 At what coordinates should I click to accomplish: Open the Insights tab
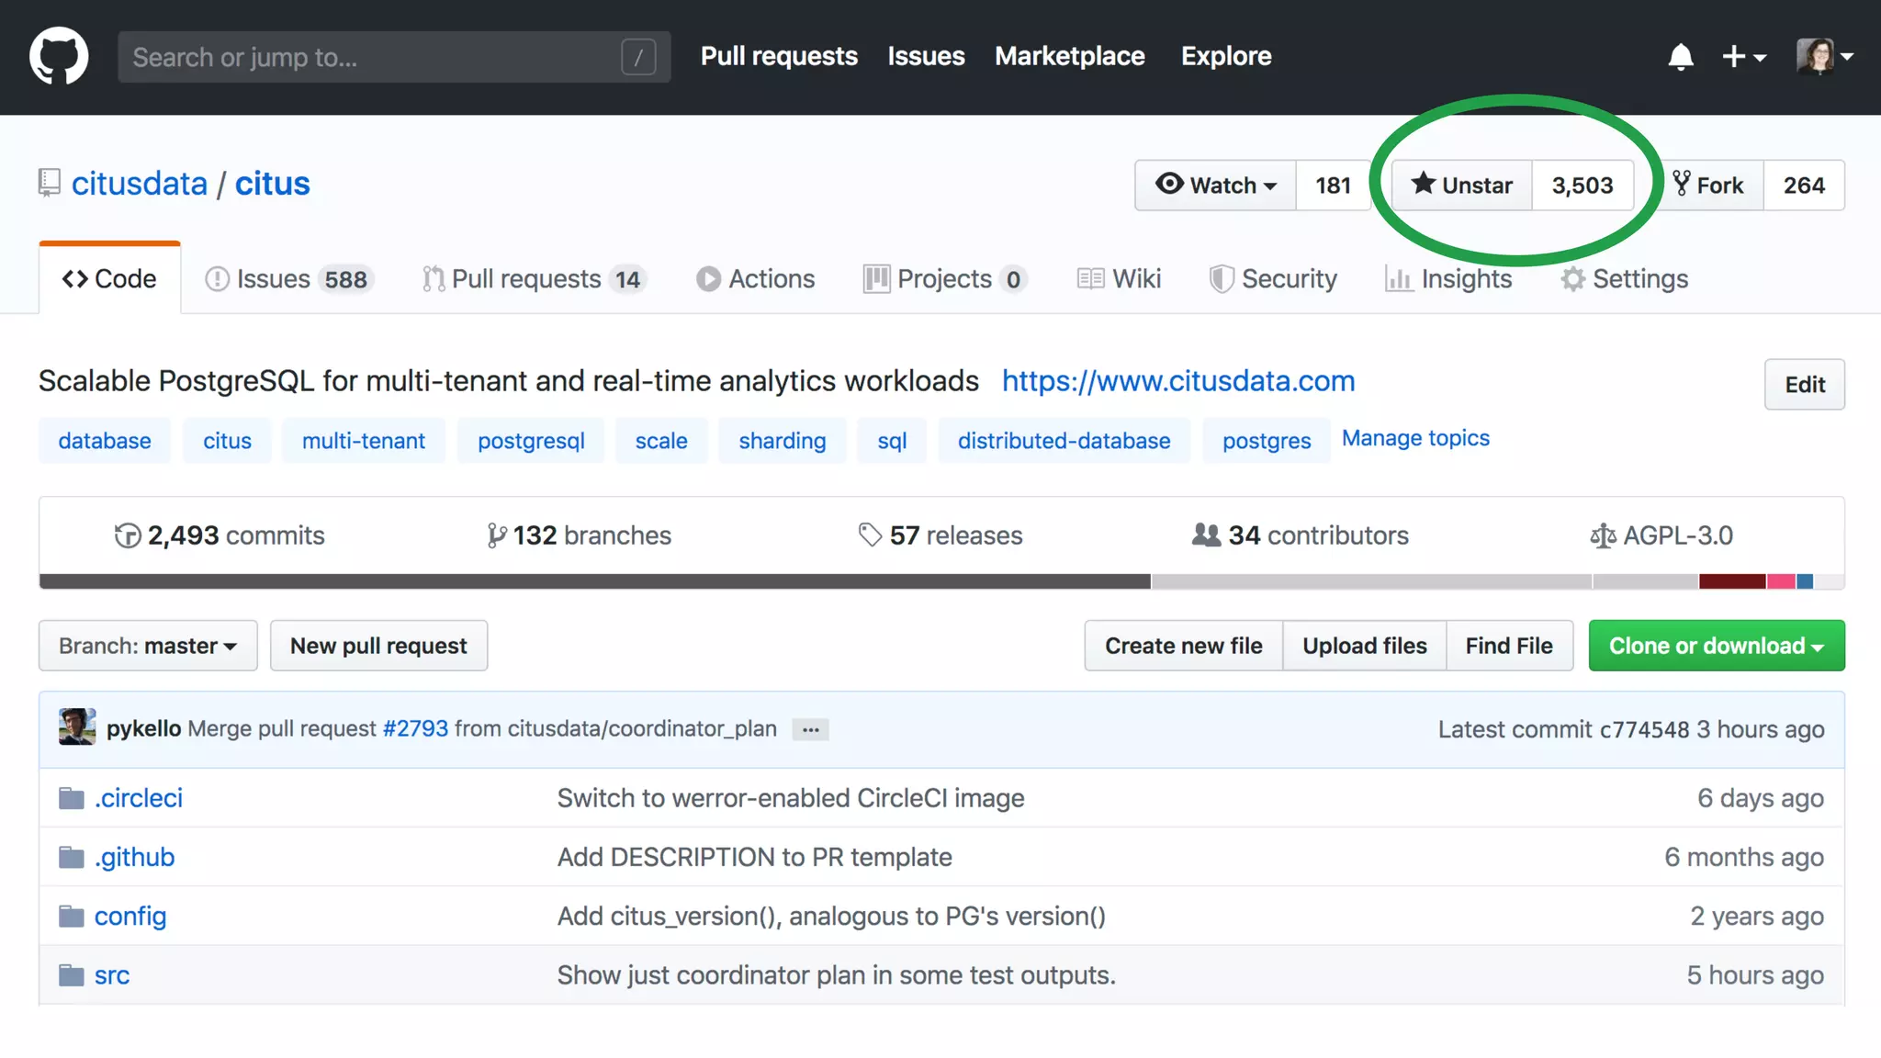[x=1448, y=279]
